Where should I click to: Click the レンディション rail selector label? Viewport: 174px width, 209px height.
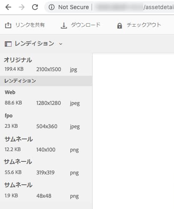(35, 44)
